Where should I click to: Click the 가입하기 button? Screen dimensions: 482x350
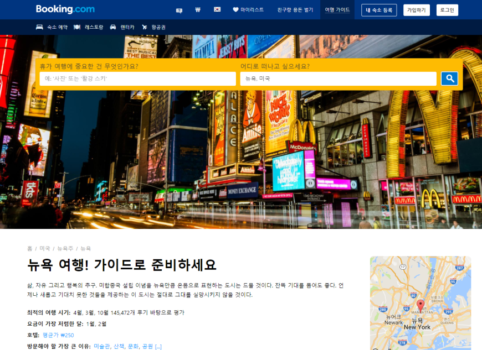click(417, 10)
